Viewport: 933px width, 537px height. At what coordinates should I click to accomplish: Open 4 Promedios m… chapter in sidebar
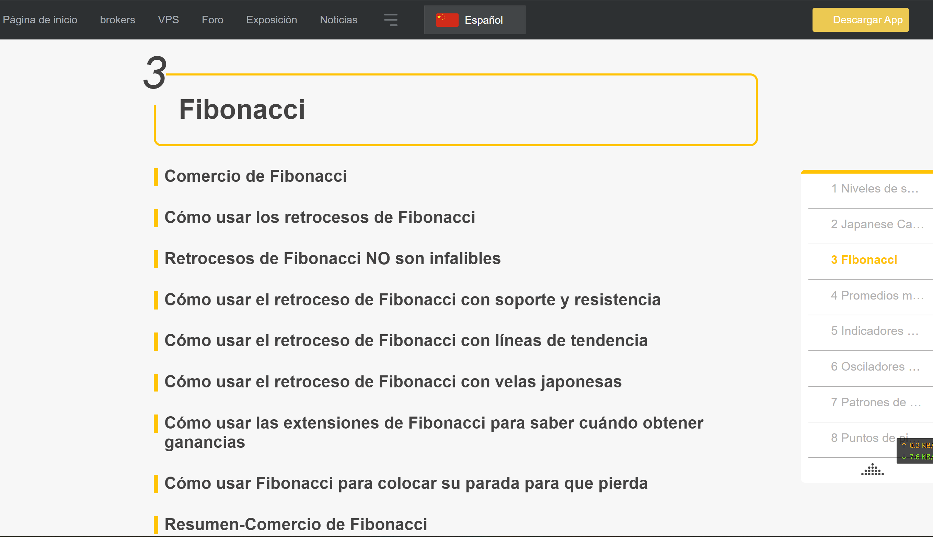click(877, 296)
